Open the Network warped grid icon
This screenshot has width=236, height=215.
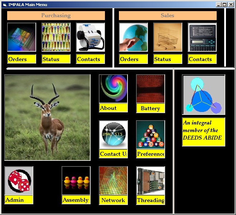click(x=113, y=181)
